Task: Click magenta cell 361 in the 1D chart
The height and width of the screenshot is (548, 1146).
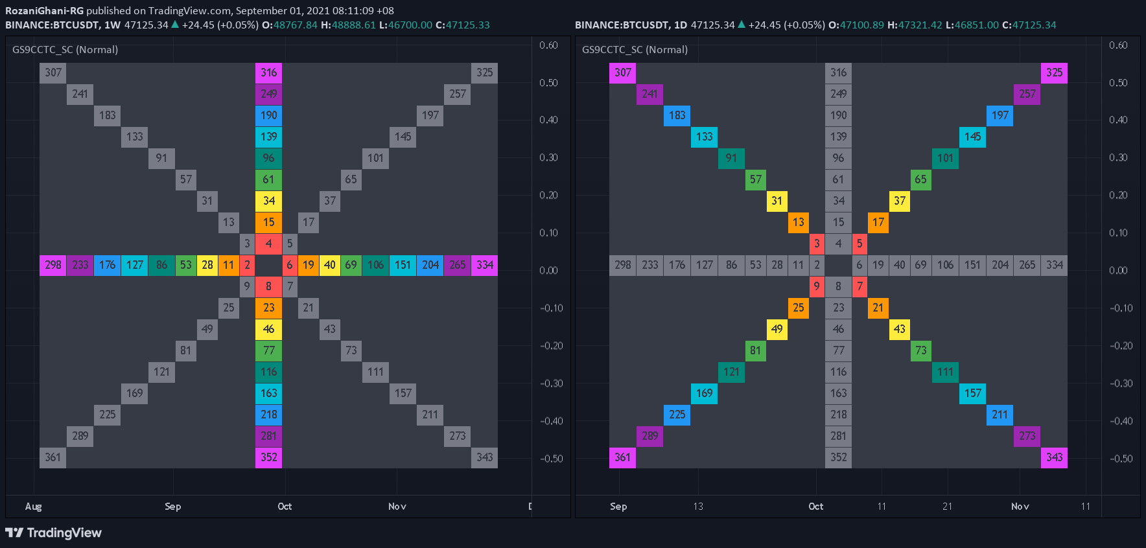Action: [623, 457]
